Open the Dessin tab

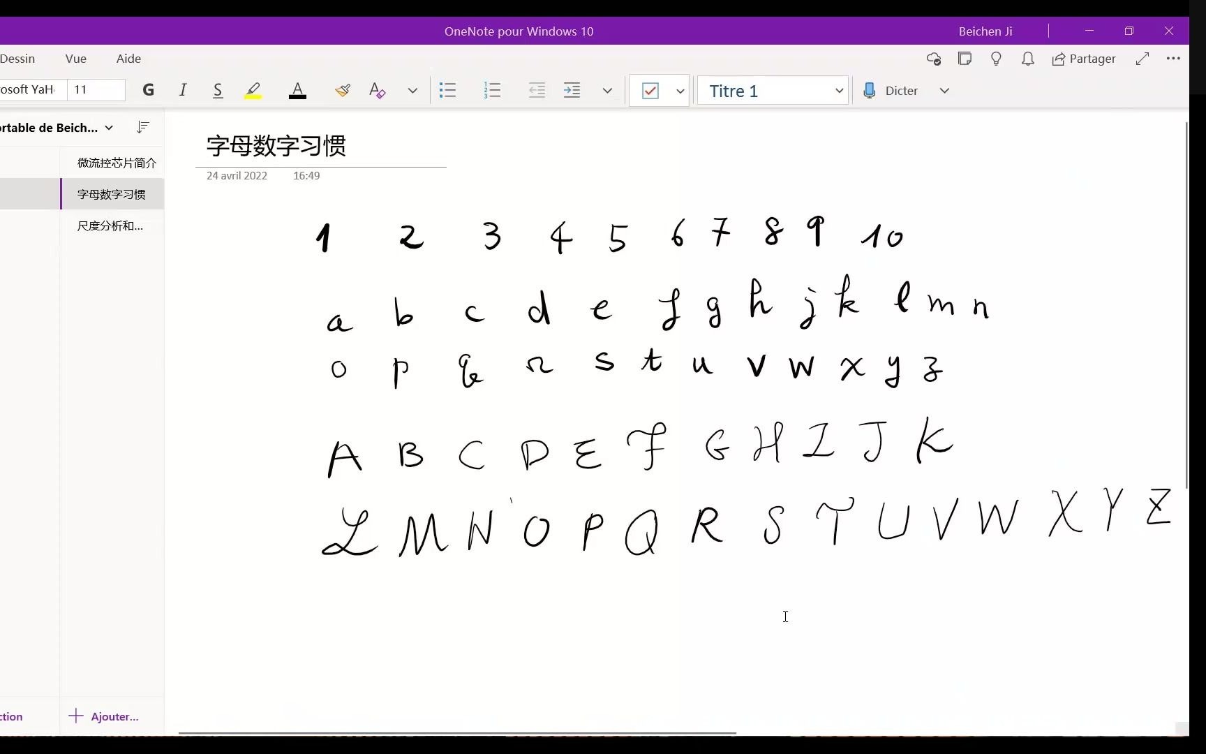[17, 59]
